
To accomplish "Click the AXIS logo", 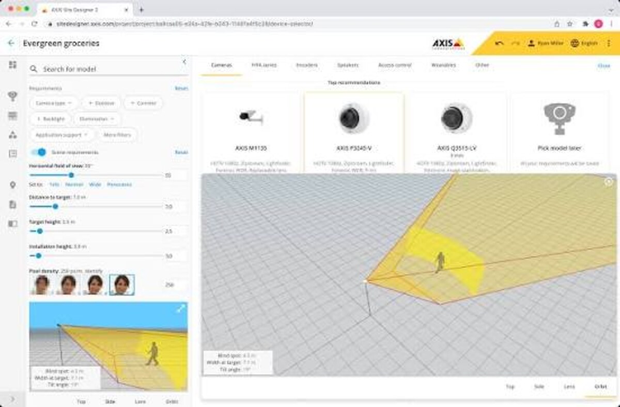I will (x=448, y=43).
